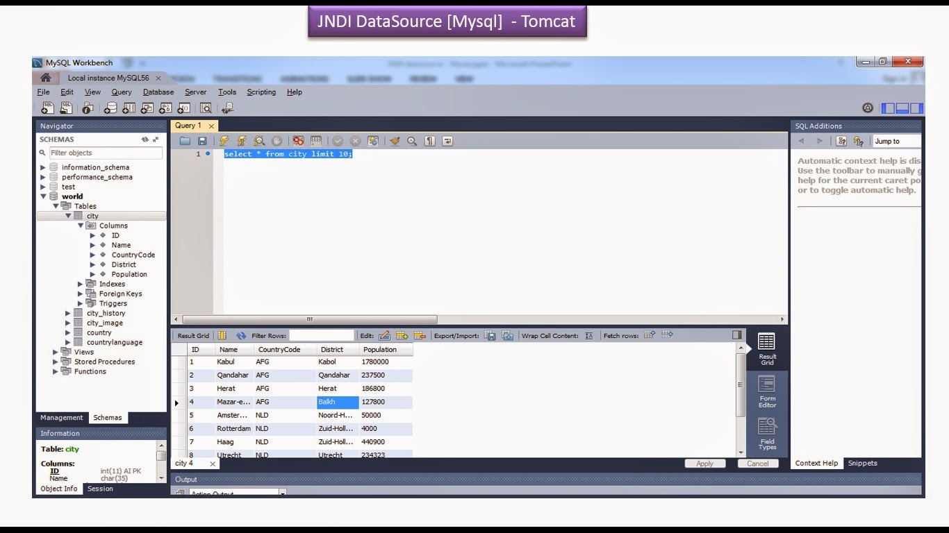The width and height of the screenshot is (949, 533).
Task: Expand the test schema node
Action: [43, 187]
